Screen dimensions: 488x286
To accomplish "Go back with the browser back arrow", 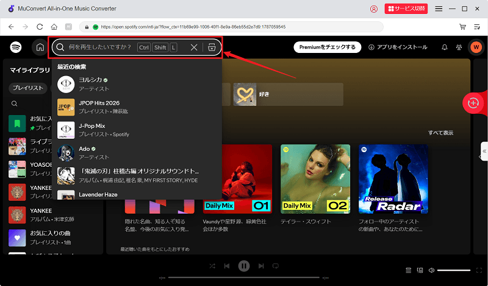I will point(11,27).
